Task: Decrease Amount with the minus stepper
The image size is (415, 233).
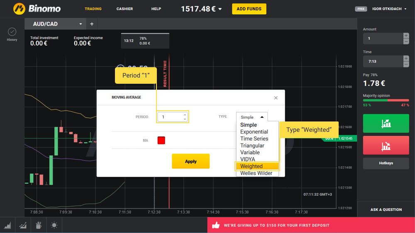Action: [x=406, y=41]
